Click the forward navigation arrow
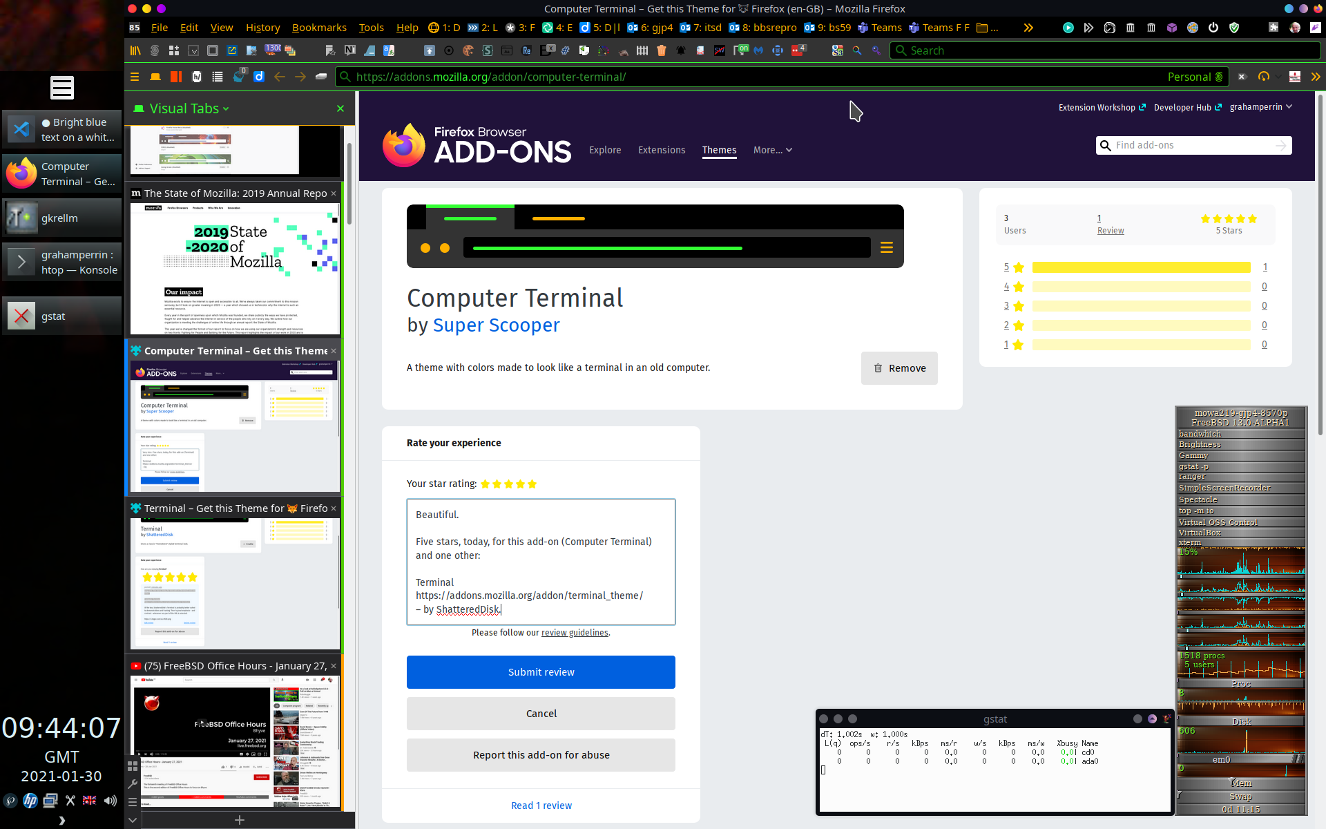This screenshot has width=1326, height=829. (300, 77)
